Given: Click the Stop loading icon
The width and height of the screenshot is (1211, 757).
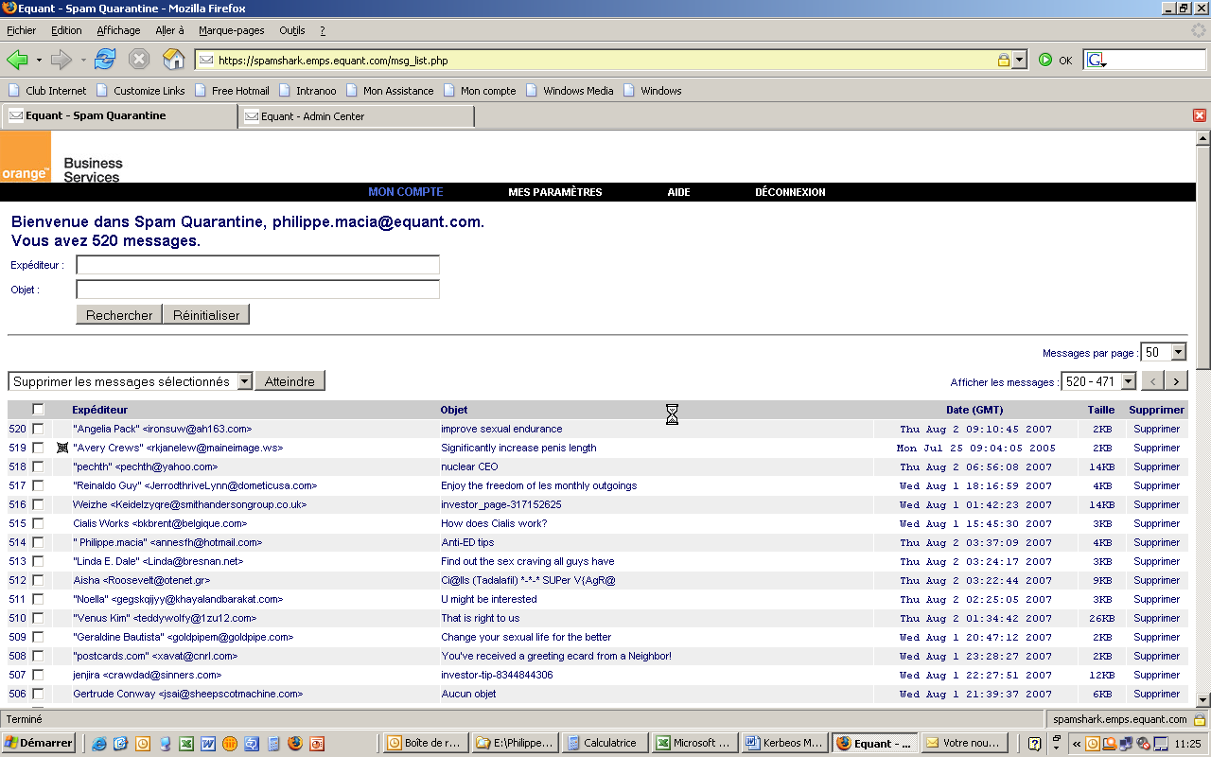Looking at the screenshot, I should [139, 60].
